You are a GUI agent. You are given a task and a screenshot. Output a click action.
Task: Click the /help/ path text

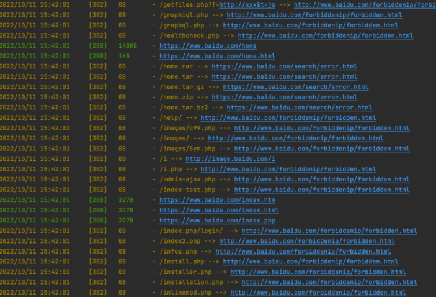click(x=171, y=118)
